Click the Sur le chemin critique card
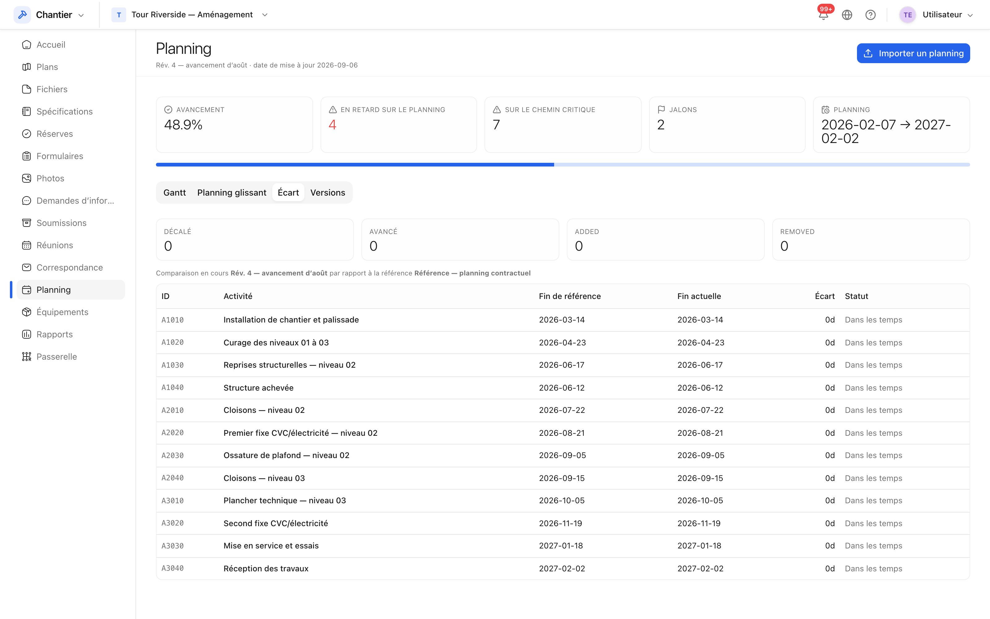This screenshot has height=619, width=990. click(563, 125)
